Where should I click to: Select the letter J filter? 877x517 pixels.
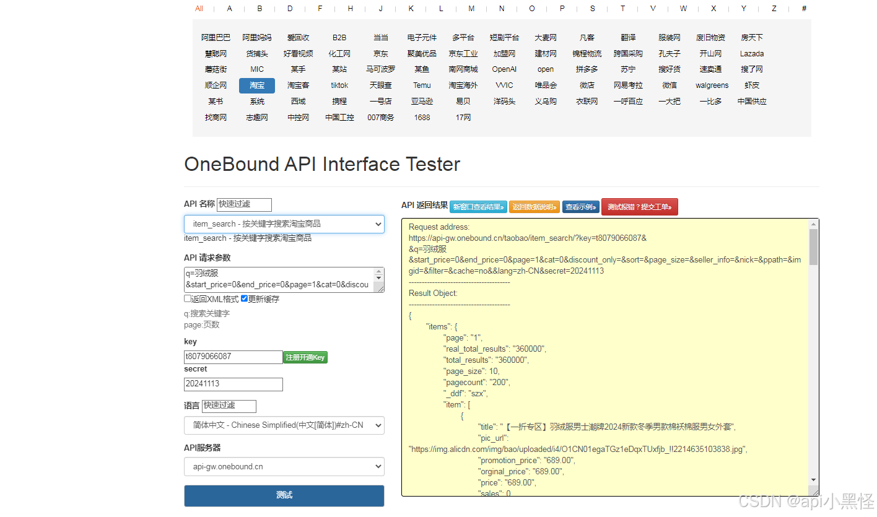381,9
